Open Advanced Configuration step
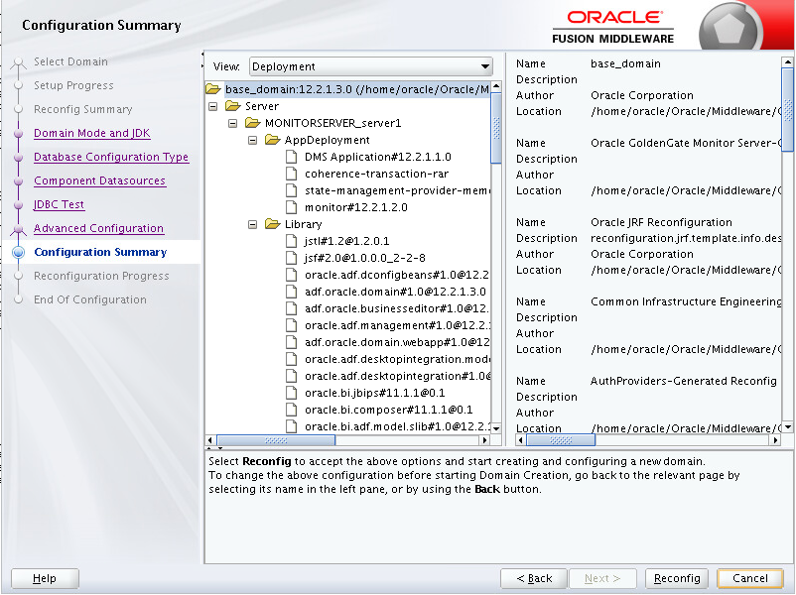 coord(98,228)
